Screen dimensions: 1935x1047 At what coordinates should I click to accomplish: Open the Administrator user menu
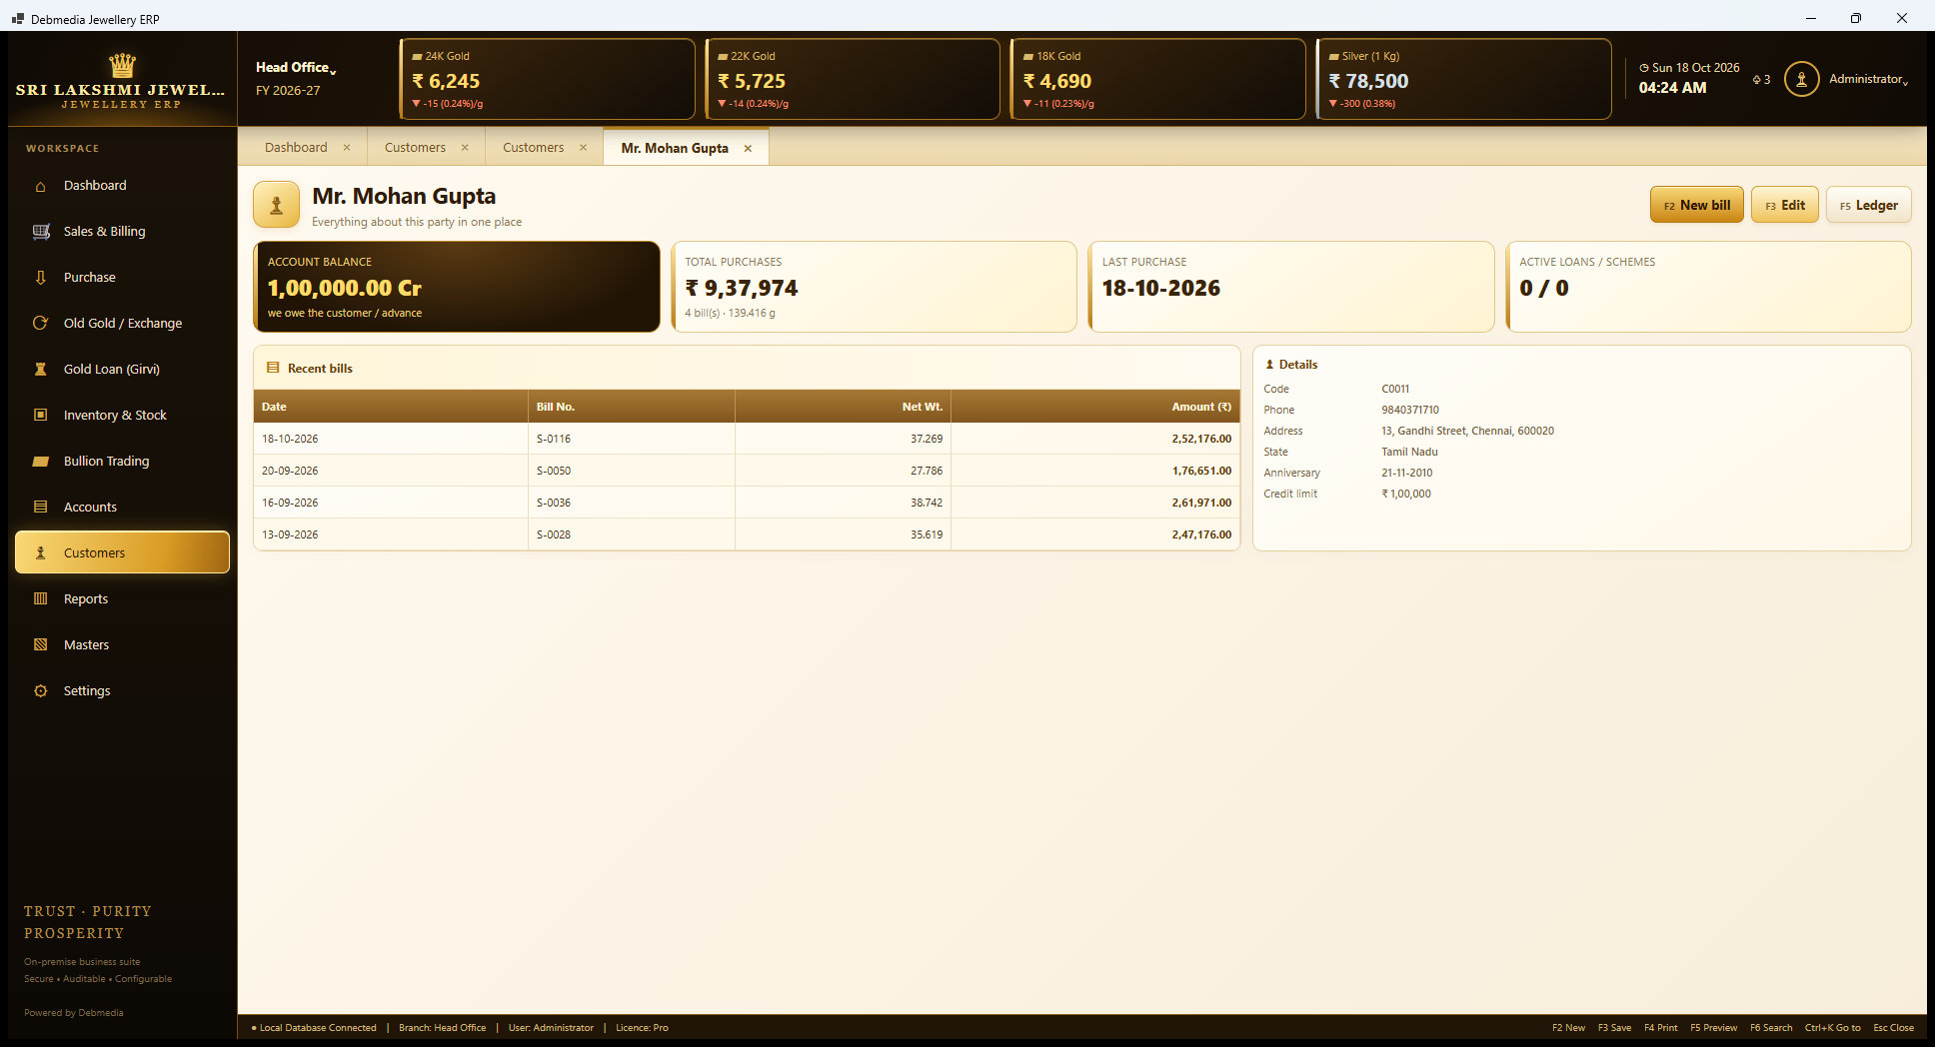(x=1868, y=79)
